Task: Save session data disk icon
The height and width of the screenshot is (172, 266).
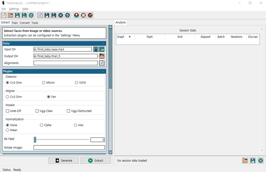Action: (253, 161)
